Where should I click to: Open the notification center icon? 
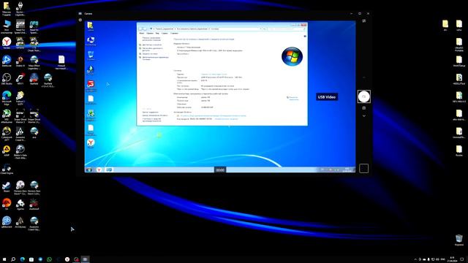[x=461, y=259]
